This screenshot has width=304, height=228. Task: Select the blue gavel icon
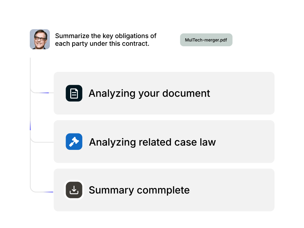pos(74,142)
